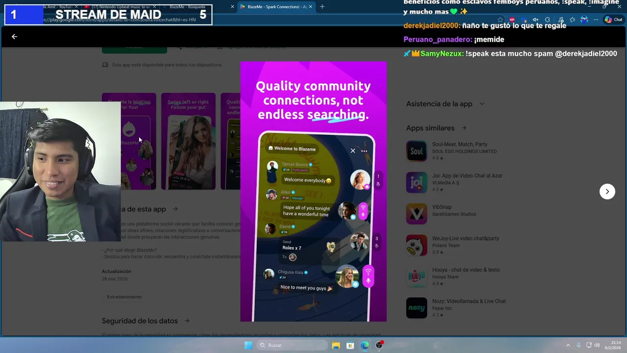Open File Explorer from the taskbar
Viewport: 627px width, 353px height.
click(336, 345)
